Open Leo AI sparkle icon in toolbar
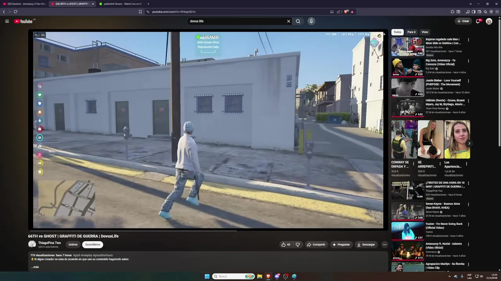Viewport: 501px width, 281px height. pos(485,12)
